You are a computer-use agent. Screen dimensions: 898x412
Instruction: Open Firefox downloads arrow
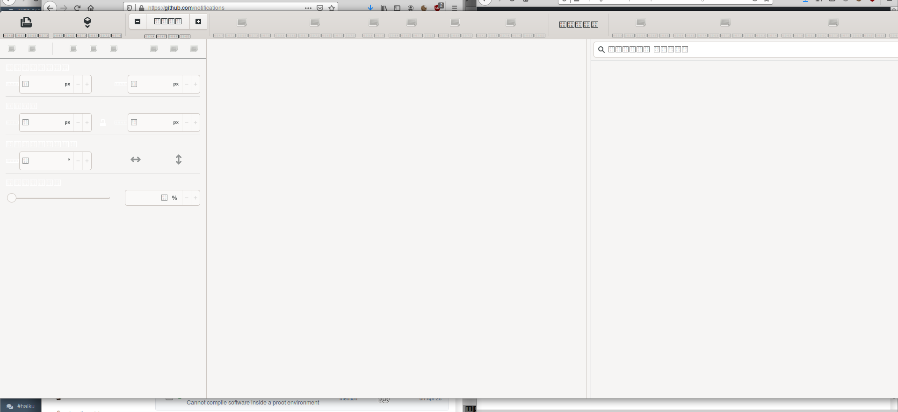pos(370,8)
